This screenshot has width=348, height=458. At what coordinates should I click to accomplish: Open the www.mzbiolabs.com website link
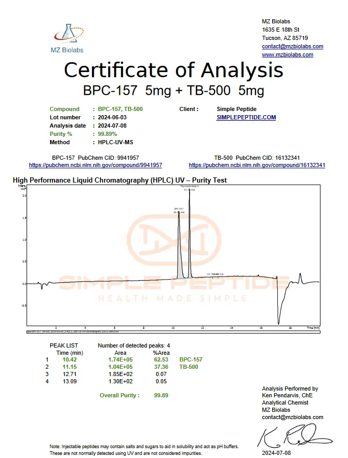(x=287, y=55)
